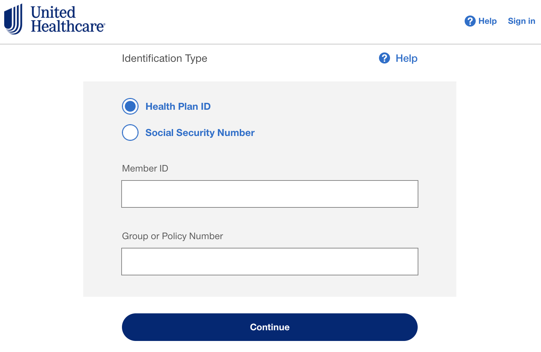This screenshot has width=541, height=352.
Task: Click the Identification Type heading
Action: point(164,58)
